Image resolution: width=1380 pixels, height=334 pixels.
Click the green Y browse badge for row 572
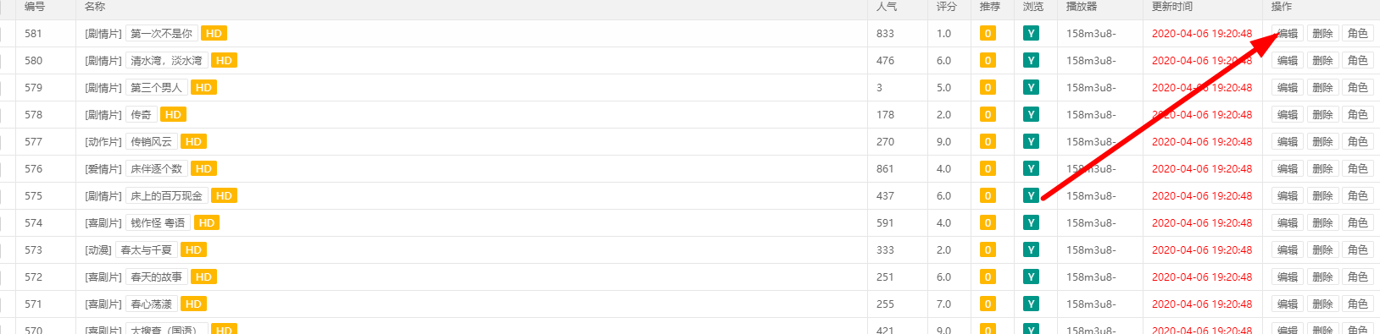pos(1031,277)
